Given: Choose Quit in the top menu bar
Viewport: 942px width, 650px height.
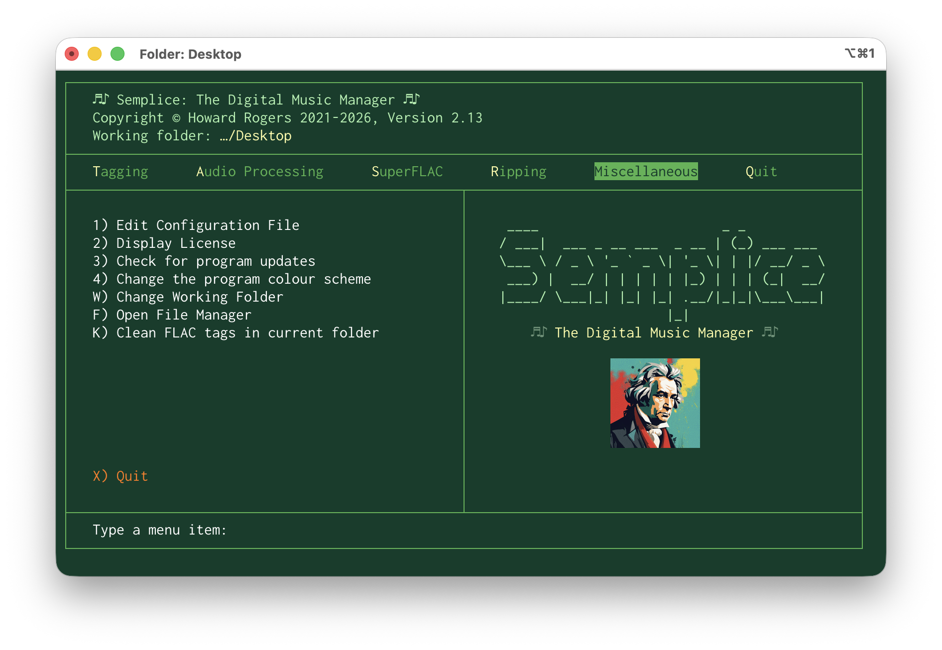Looking at the screenshot, I should tap(761, 172).
